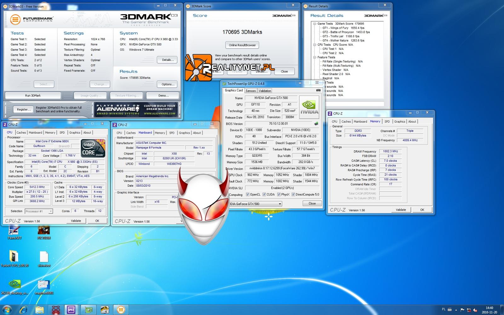
Task: Toggle the PhysX checkbox in GPU-Z
Action: pyautogui.click(x=279, y=195)
